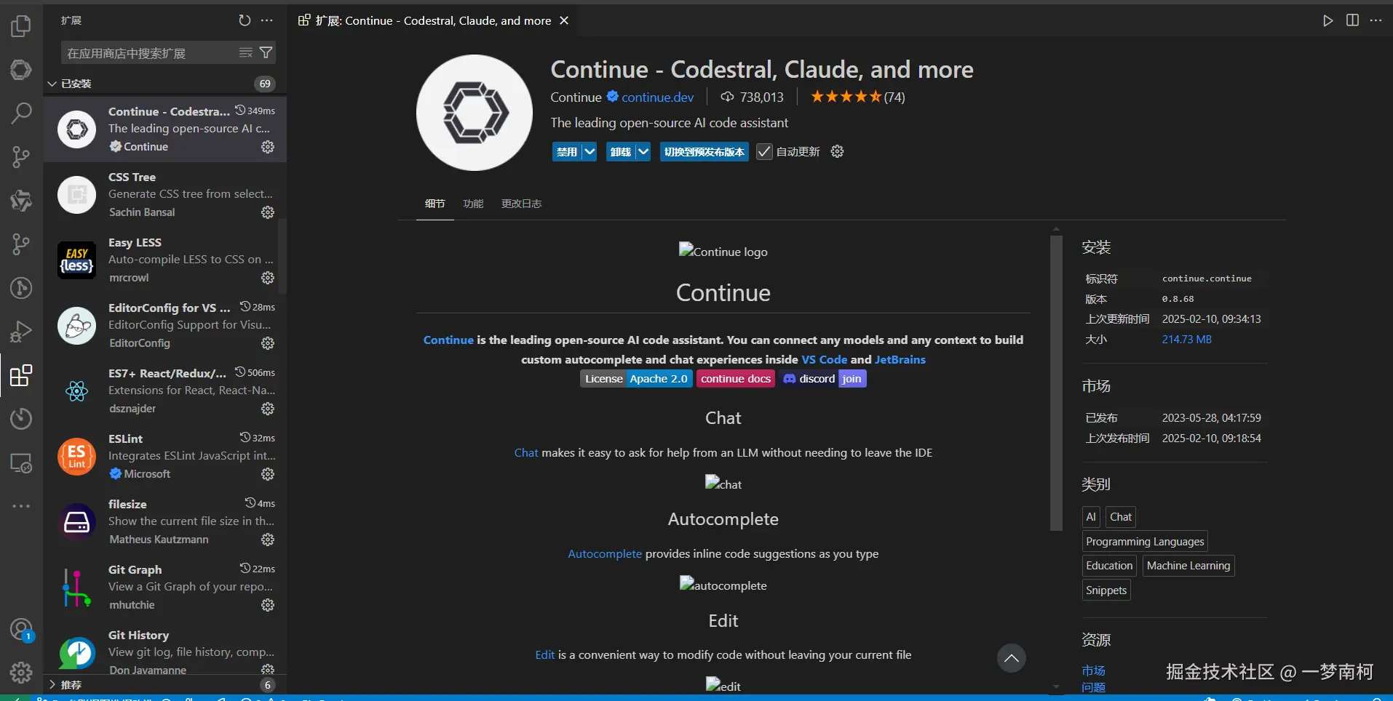This screenshot has width=1393, height=701.
Task: Open the 市场 marketplace resource link
Action: tap(1093, 670)
